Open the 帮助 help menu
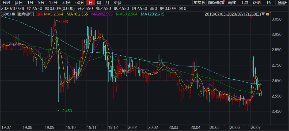Image resolution: width=289 pixels, height=131 pixels. tap(257, 3)
